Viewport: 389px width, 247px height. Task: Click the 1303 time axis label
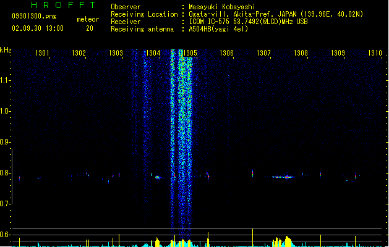pos(116,53)
